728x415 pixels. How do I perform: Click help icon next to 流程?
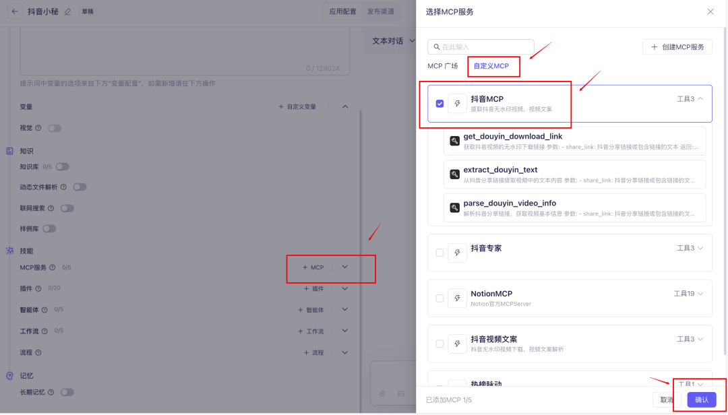(38, 353)
